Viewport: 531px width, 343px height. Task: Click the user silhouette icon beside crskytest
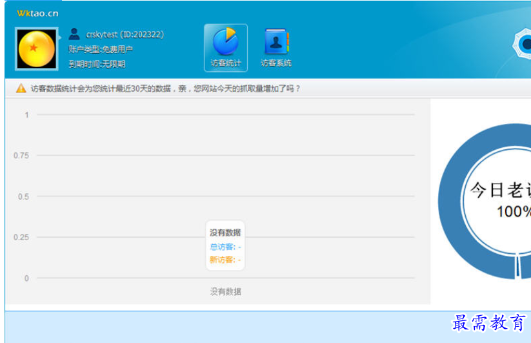point(74,34)
